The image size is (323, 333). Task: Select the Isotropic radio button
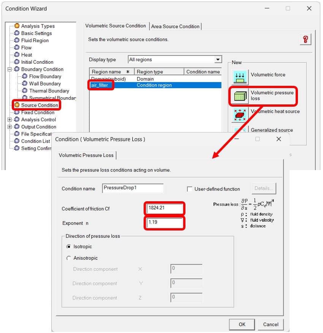pos(69,246)
